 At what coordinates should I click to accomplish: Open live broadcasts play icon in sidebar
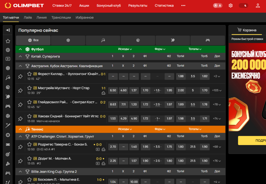(x=8, y=59)
